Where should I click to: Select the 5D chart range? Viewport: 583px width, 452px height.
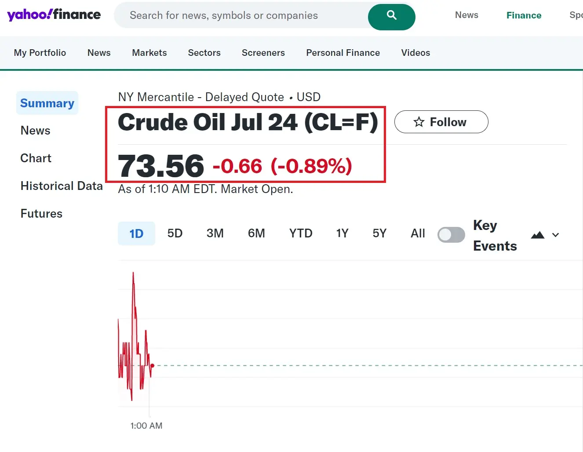[x=175, y=233]
